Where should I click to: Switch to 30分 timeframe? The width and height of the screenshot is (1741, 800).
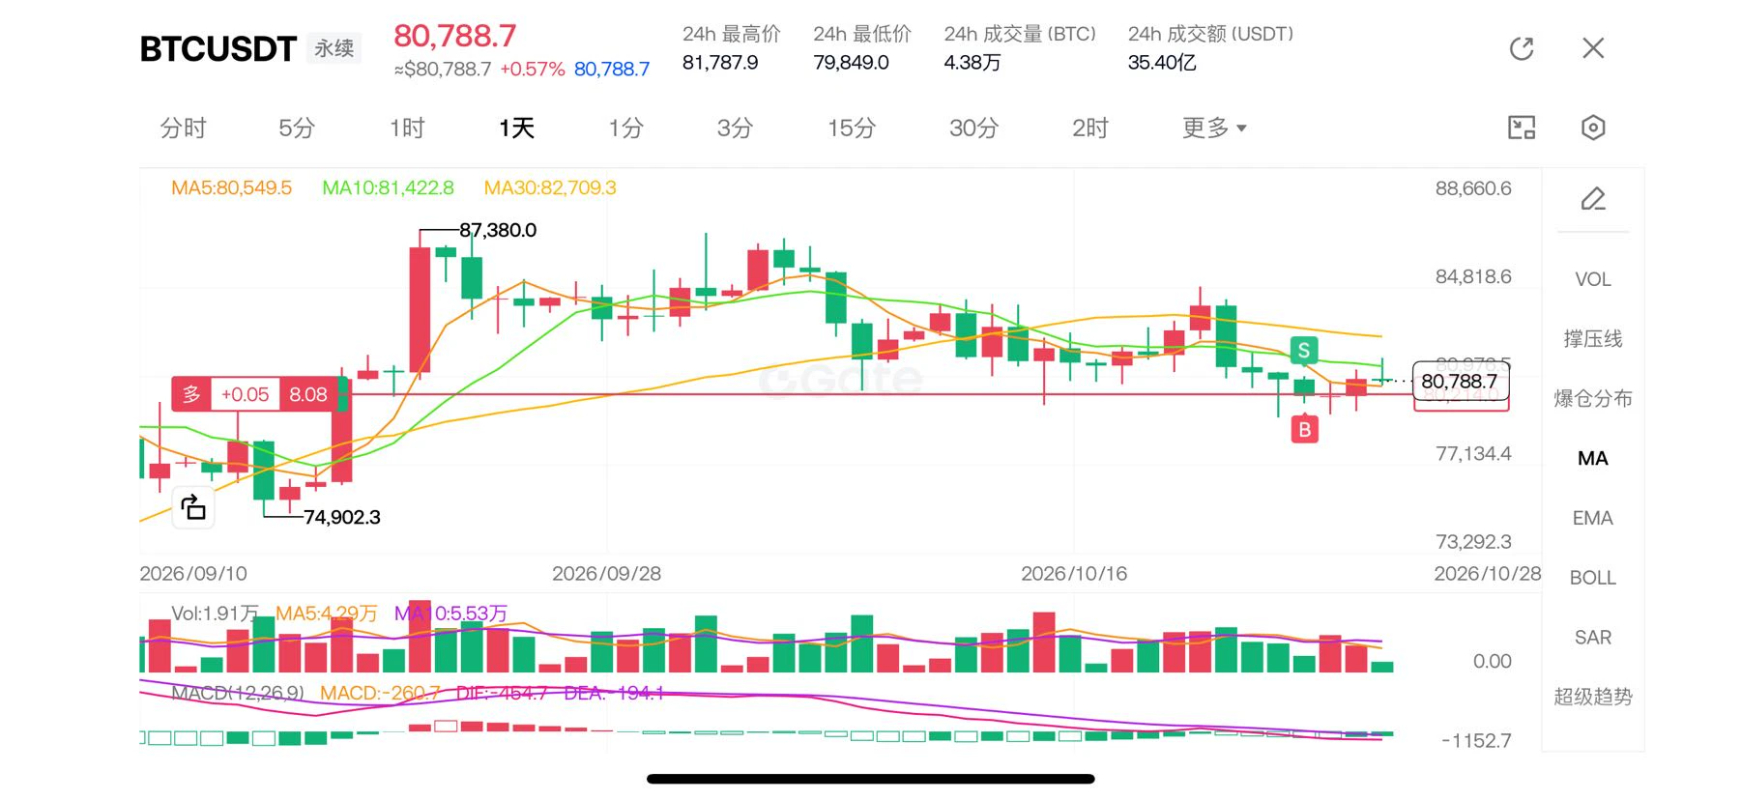(x=973, y=128)
